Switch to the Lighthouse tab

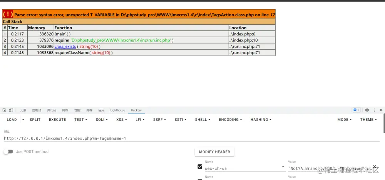(117, 110)
